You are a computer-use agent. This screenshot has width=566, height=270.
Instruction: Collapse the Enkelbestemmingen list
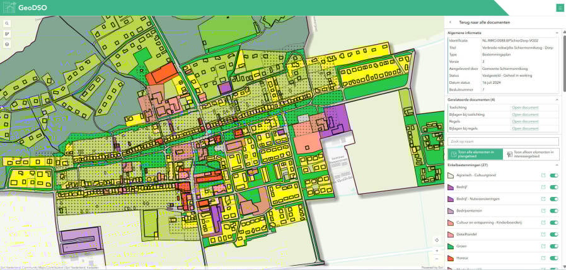point(557,165)
